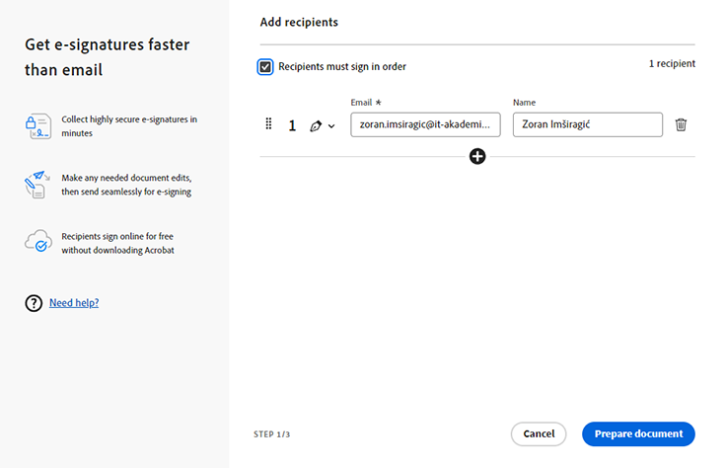The image size is (726, 468).
Task: Focus the Email input field
Action: (x=425, y=124)
